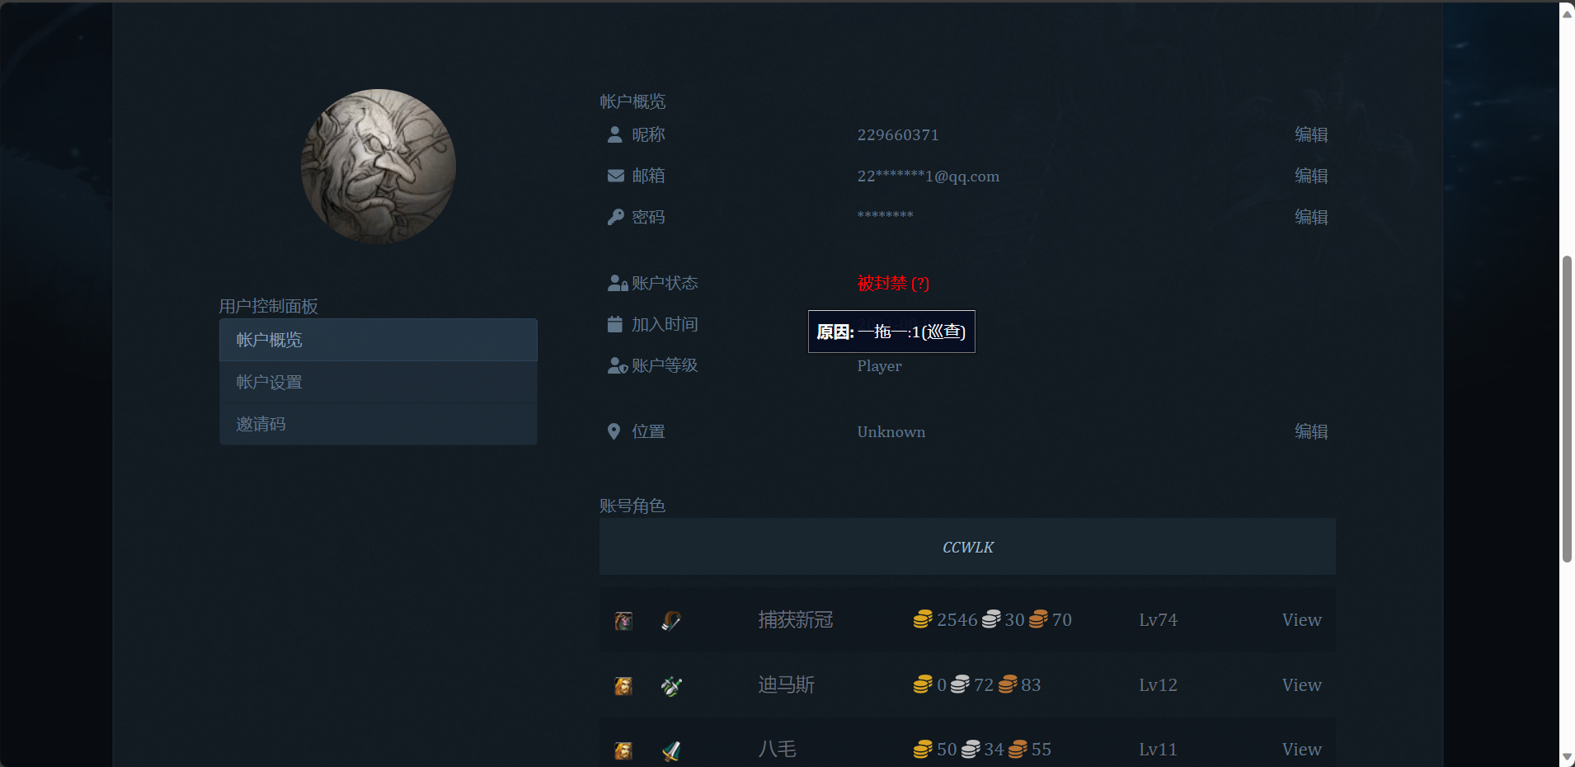1575x767 pixels.
Task: Click the user avatar image
Action: (x=378, y=166)
